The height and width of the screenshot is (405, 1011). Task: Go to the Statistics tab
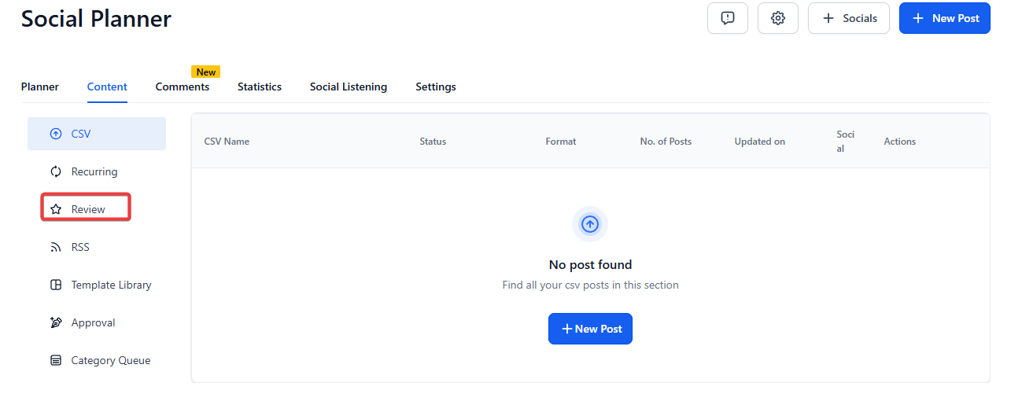260,87
